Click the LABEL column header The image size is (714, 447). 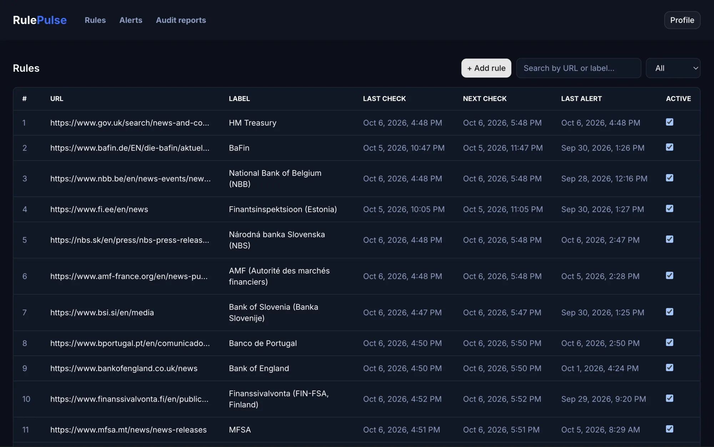(x=239, y=98)
